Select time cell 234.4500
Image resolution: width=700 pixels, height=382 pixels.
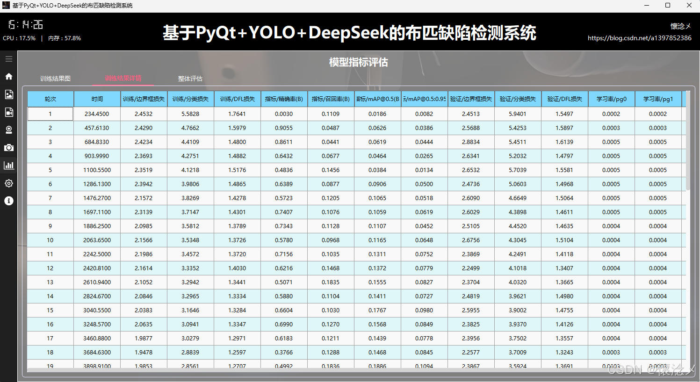[x=97, y=114]
